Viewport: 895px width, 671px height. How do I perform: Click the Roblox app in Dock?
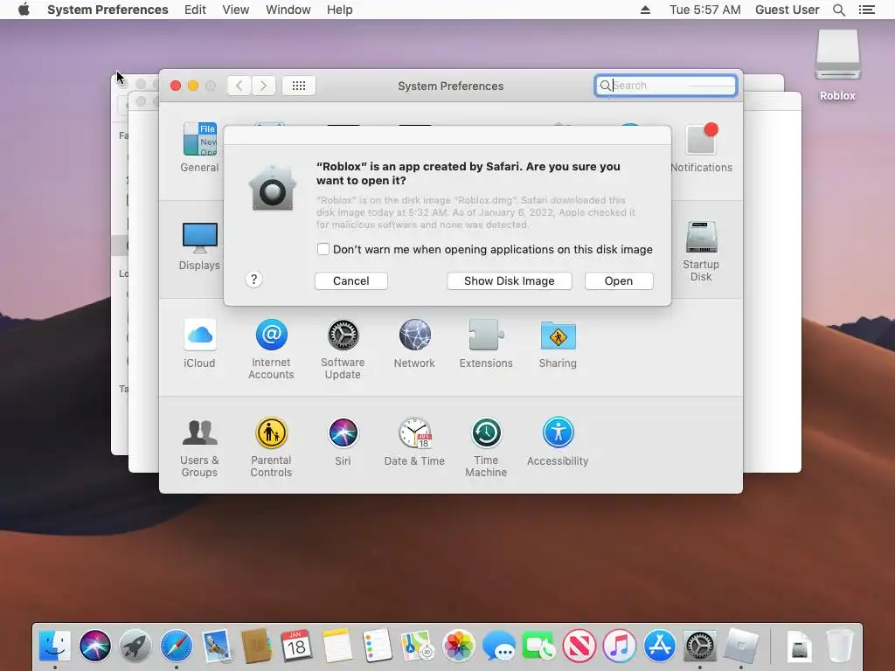pos(741,646)
